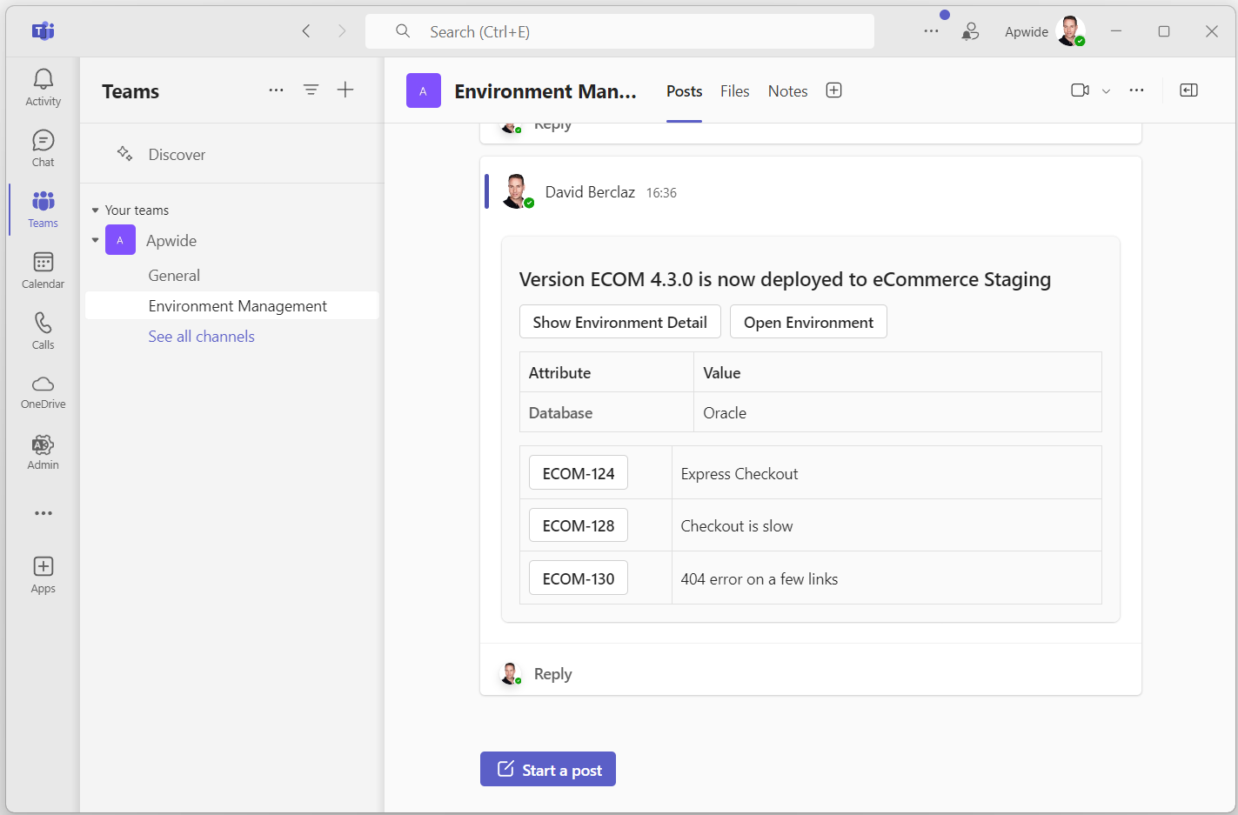1238x815 pixels.
Task: Open the Chat icon in sidebar
Action: click(43, 149)
